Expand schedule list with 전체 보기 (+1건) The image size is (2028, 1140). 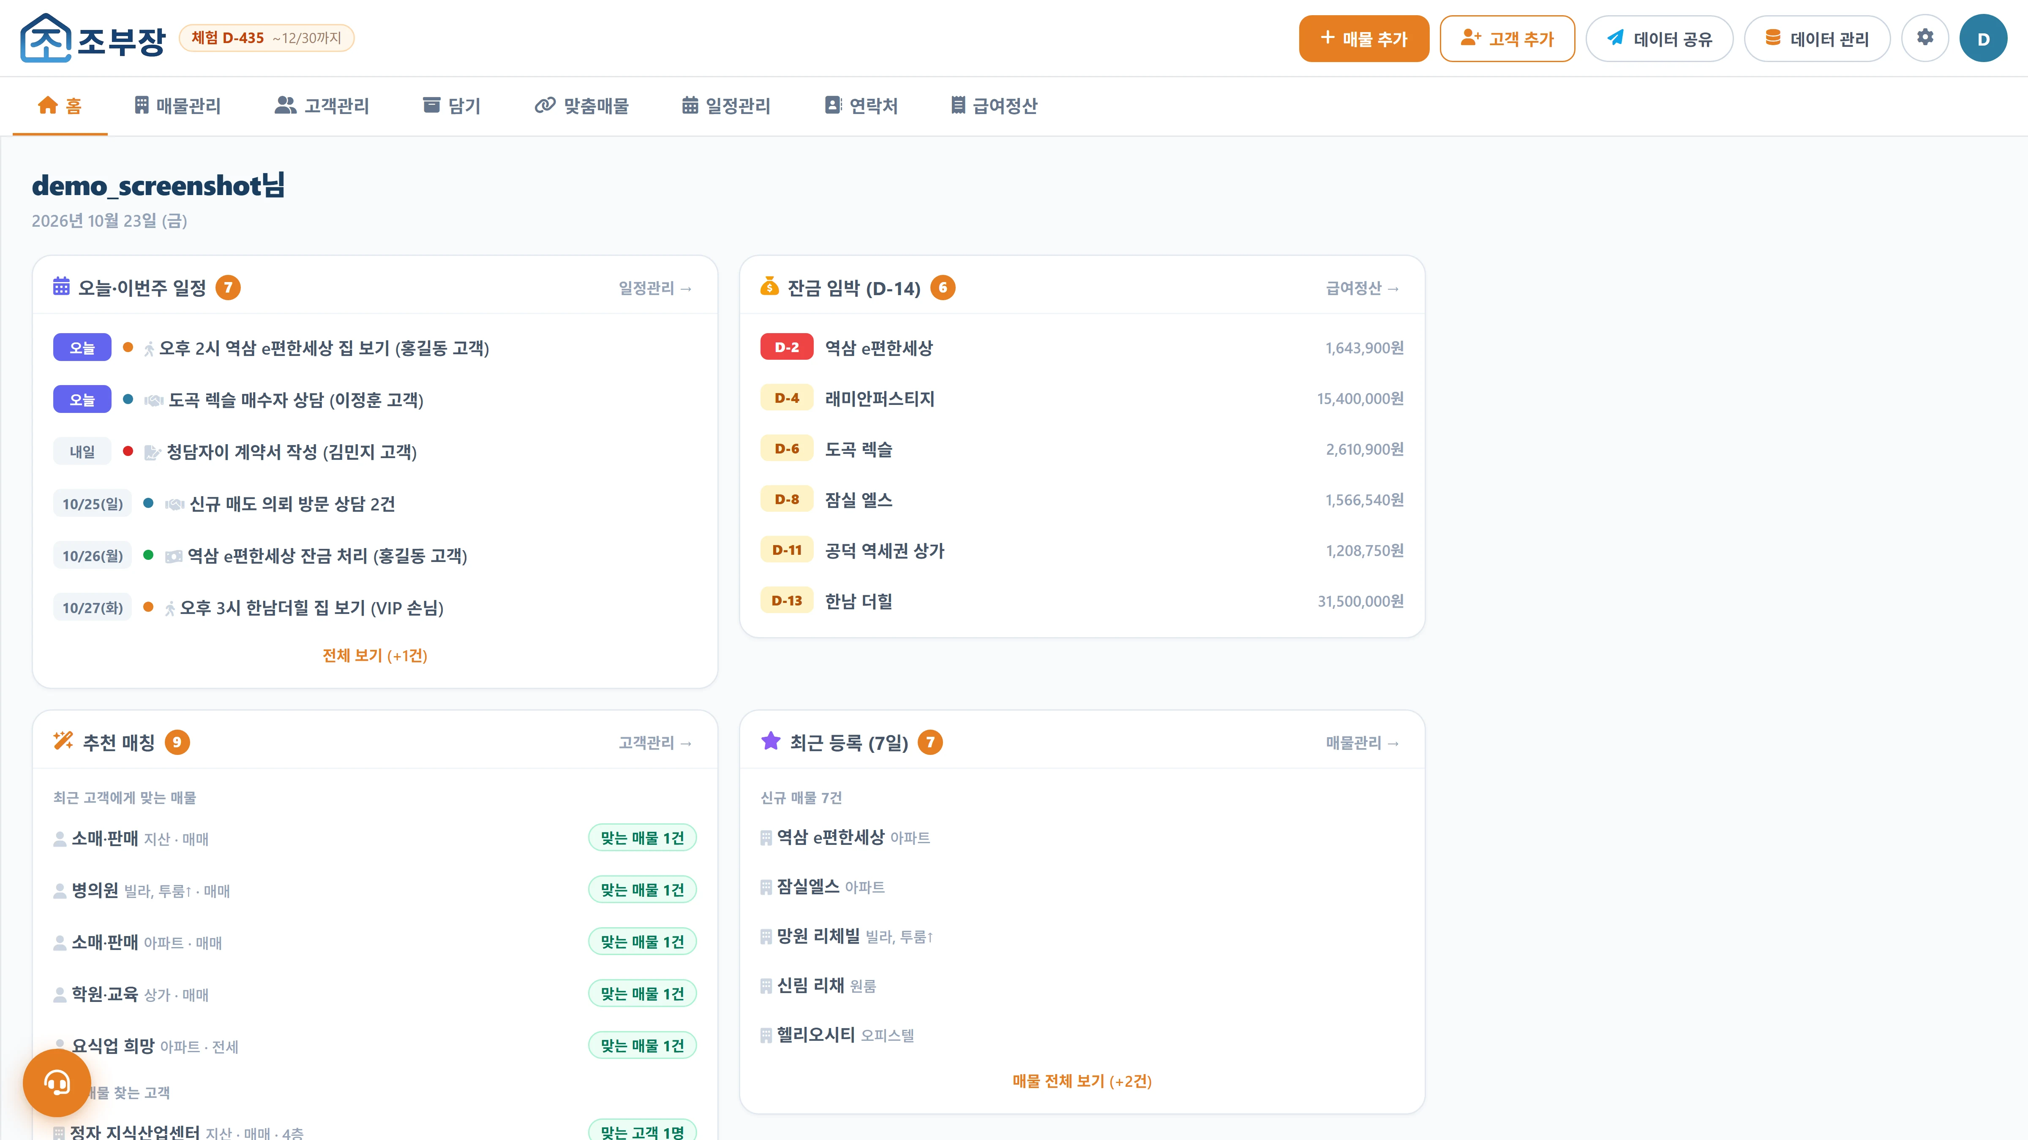[375, 655]
